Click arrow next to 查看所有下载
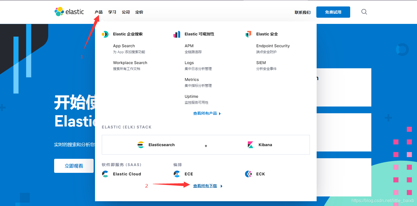 [x=222, y=186]
